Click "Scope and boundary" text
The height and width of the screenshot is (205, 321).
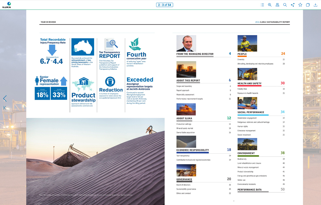point(184,86)
